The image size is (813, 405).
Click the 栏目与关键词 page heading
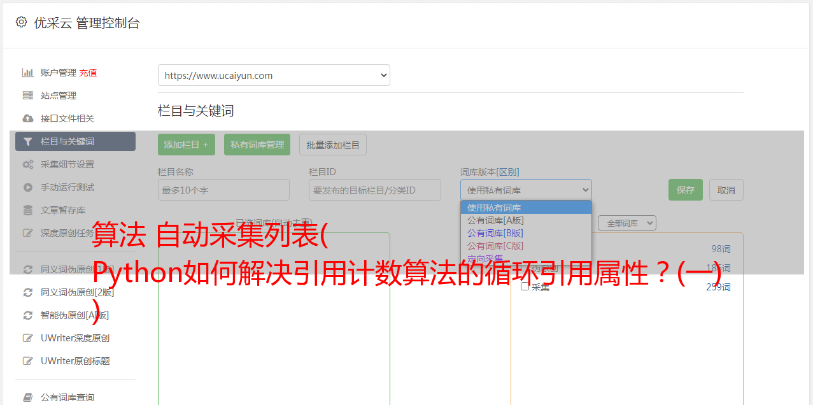pos(196,111)
